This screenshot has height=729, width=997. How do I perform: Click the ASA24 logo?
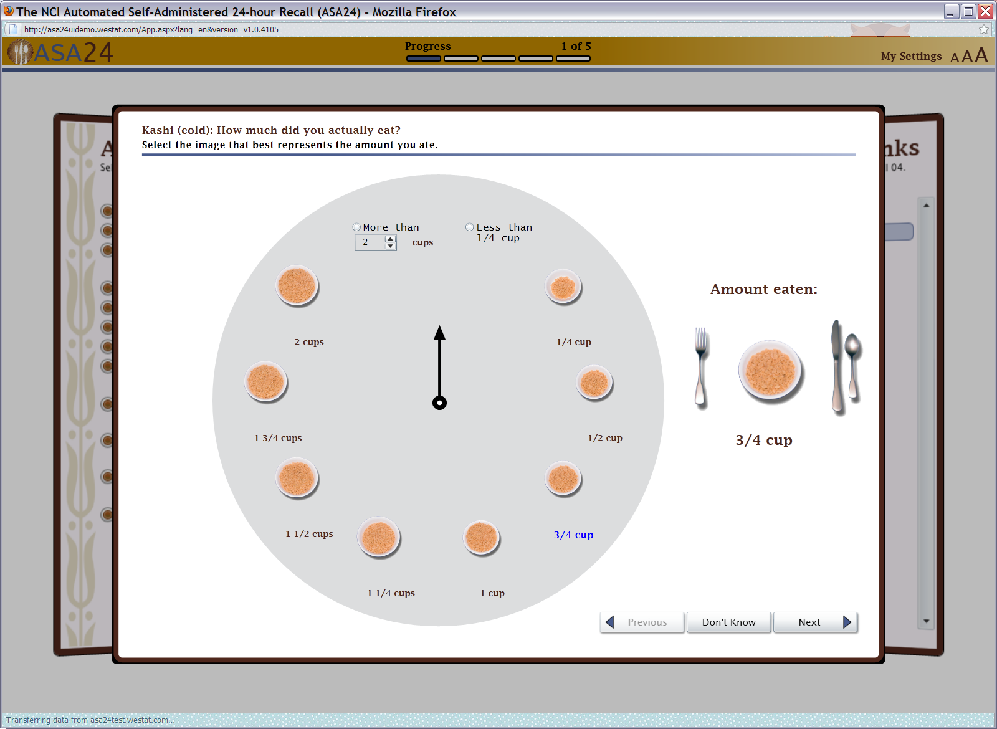coord(60,52)
